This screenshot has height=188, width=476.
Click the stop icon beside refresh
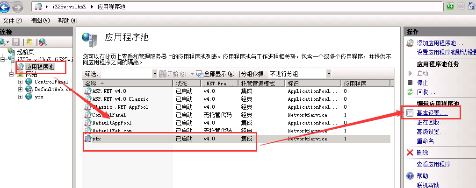(462, 7)
